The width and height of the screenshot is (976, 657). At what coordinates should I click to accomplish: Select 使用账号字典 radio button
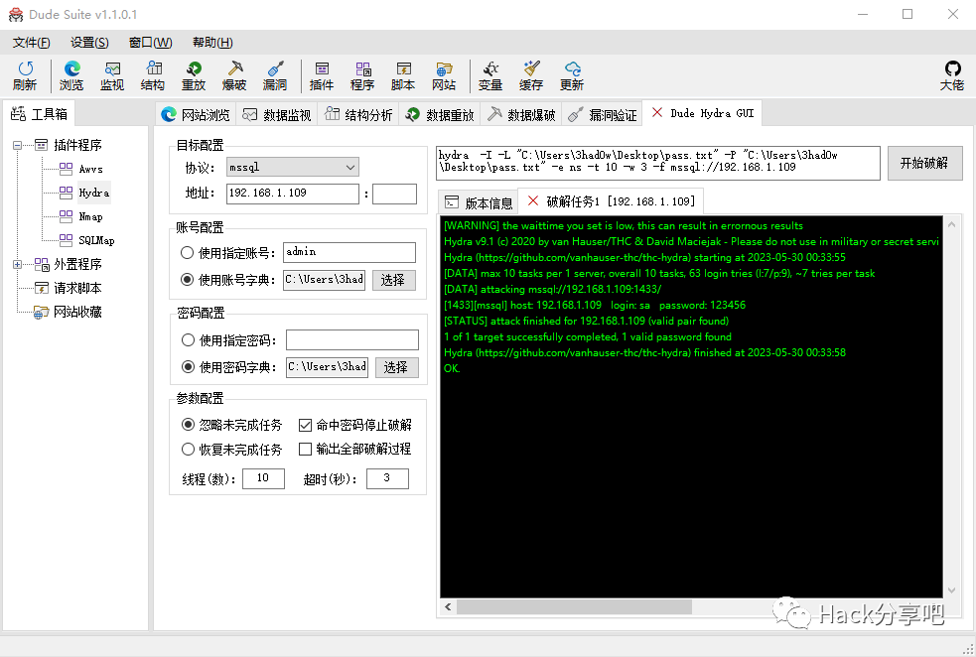point(187,279)
